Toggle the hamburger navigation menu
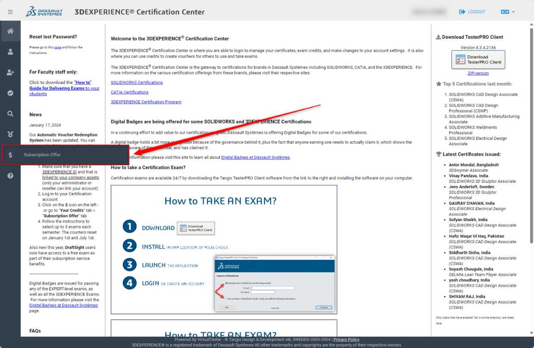Image resolution: width=534 pixels, height=348 pixels. [x=10, y=12]
